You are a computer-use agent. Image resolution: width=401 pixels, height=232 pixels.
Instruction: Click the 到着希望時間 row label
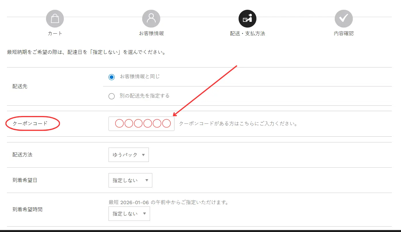27,210
